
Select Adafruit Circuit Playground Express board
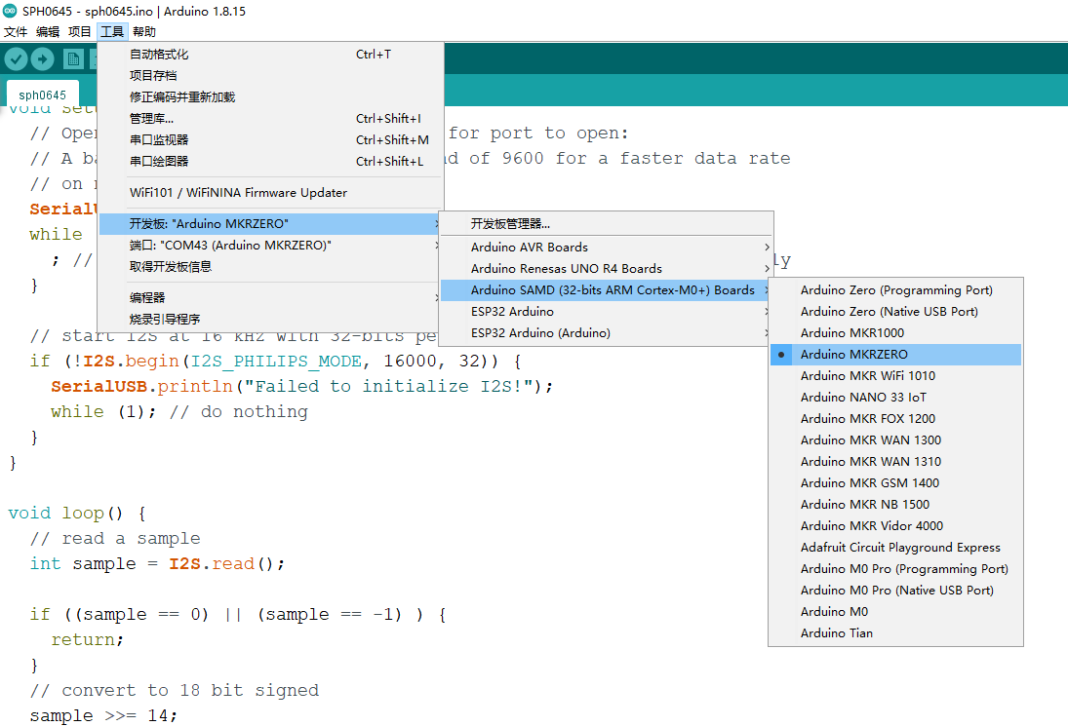tap(895, 547)
